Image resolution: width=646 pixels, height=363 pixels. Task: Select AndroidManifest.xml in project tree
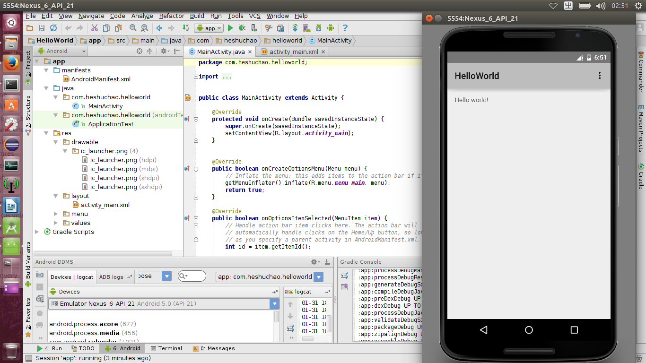pyautogui.click(x=101, y=79)
